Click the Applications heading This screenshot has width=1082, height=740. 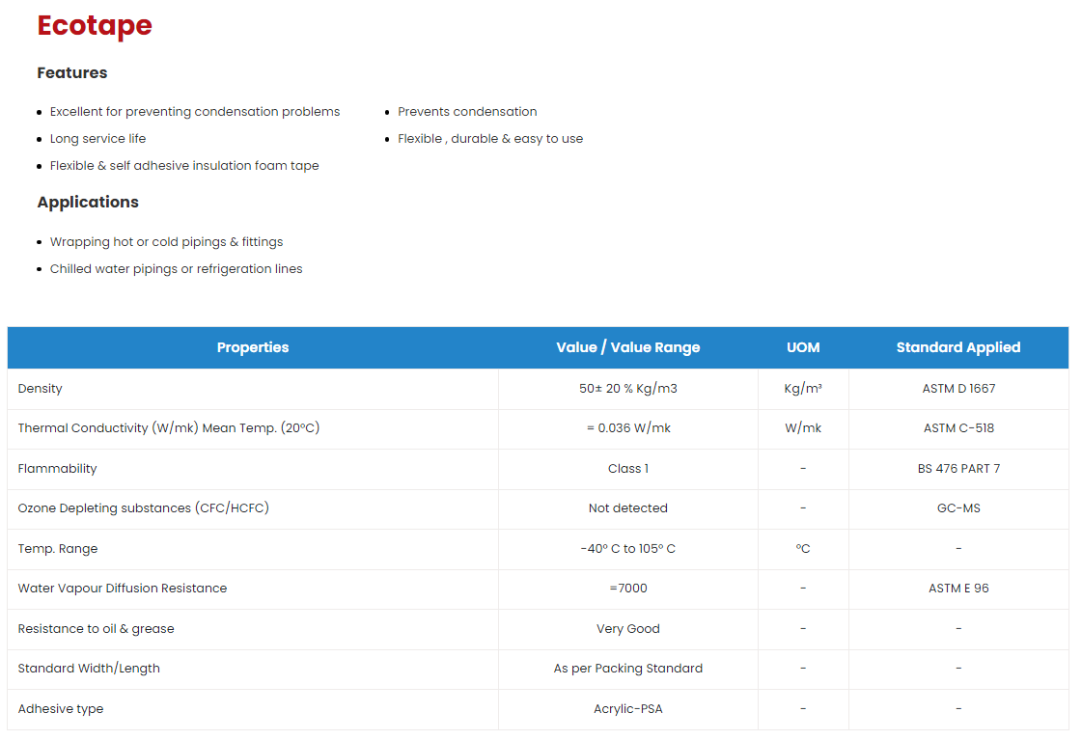(88, 202)
